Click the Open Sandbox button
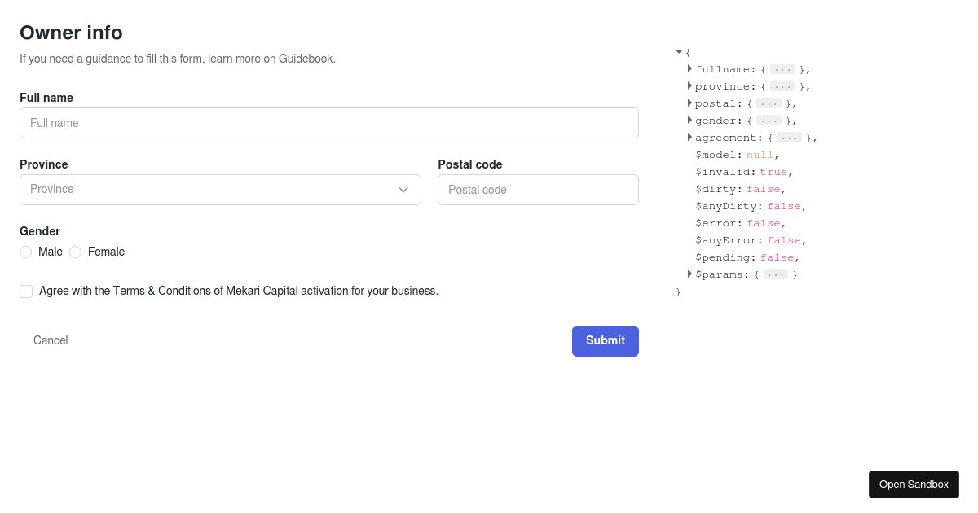The width and height of the screenshot is (978, 513). (x=914, y=484)
